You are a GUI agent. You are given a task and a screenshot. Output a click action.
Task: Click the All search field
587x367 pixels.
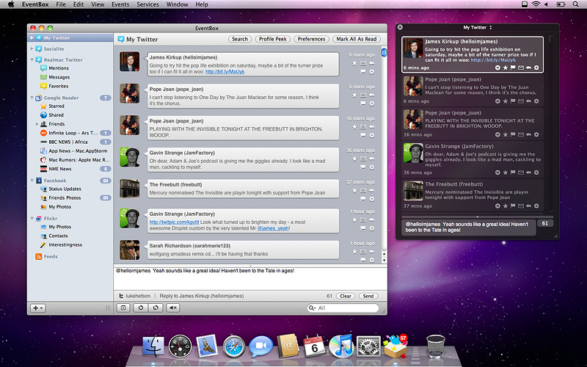343,308
